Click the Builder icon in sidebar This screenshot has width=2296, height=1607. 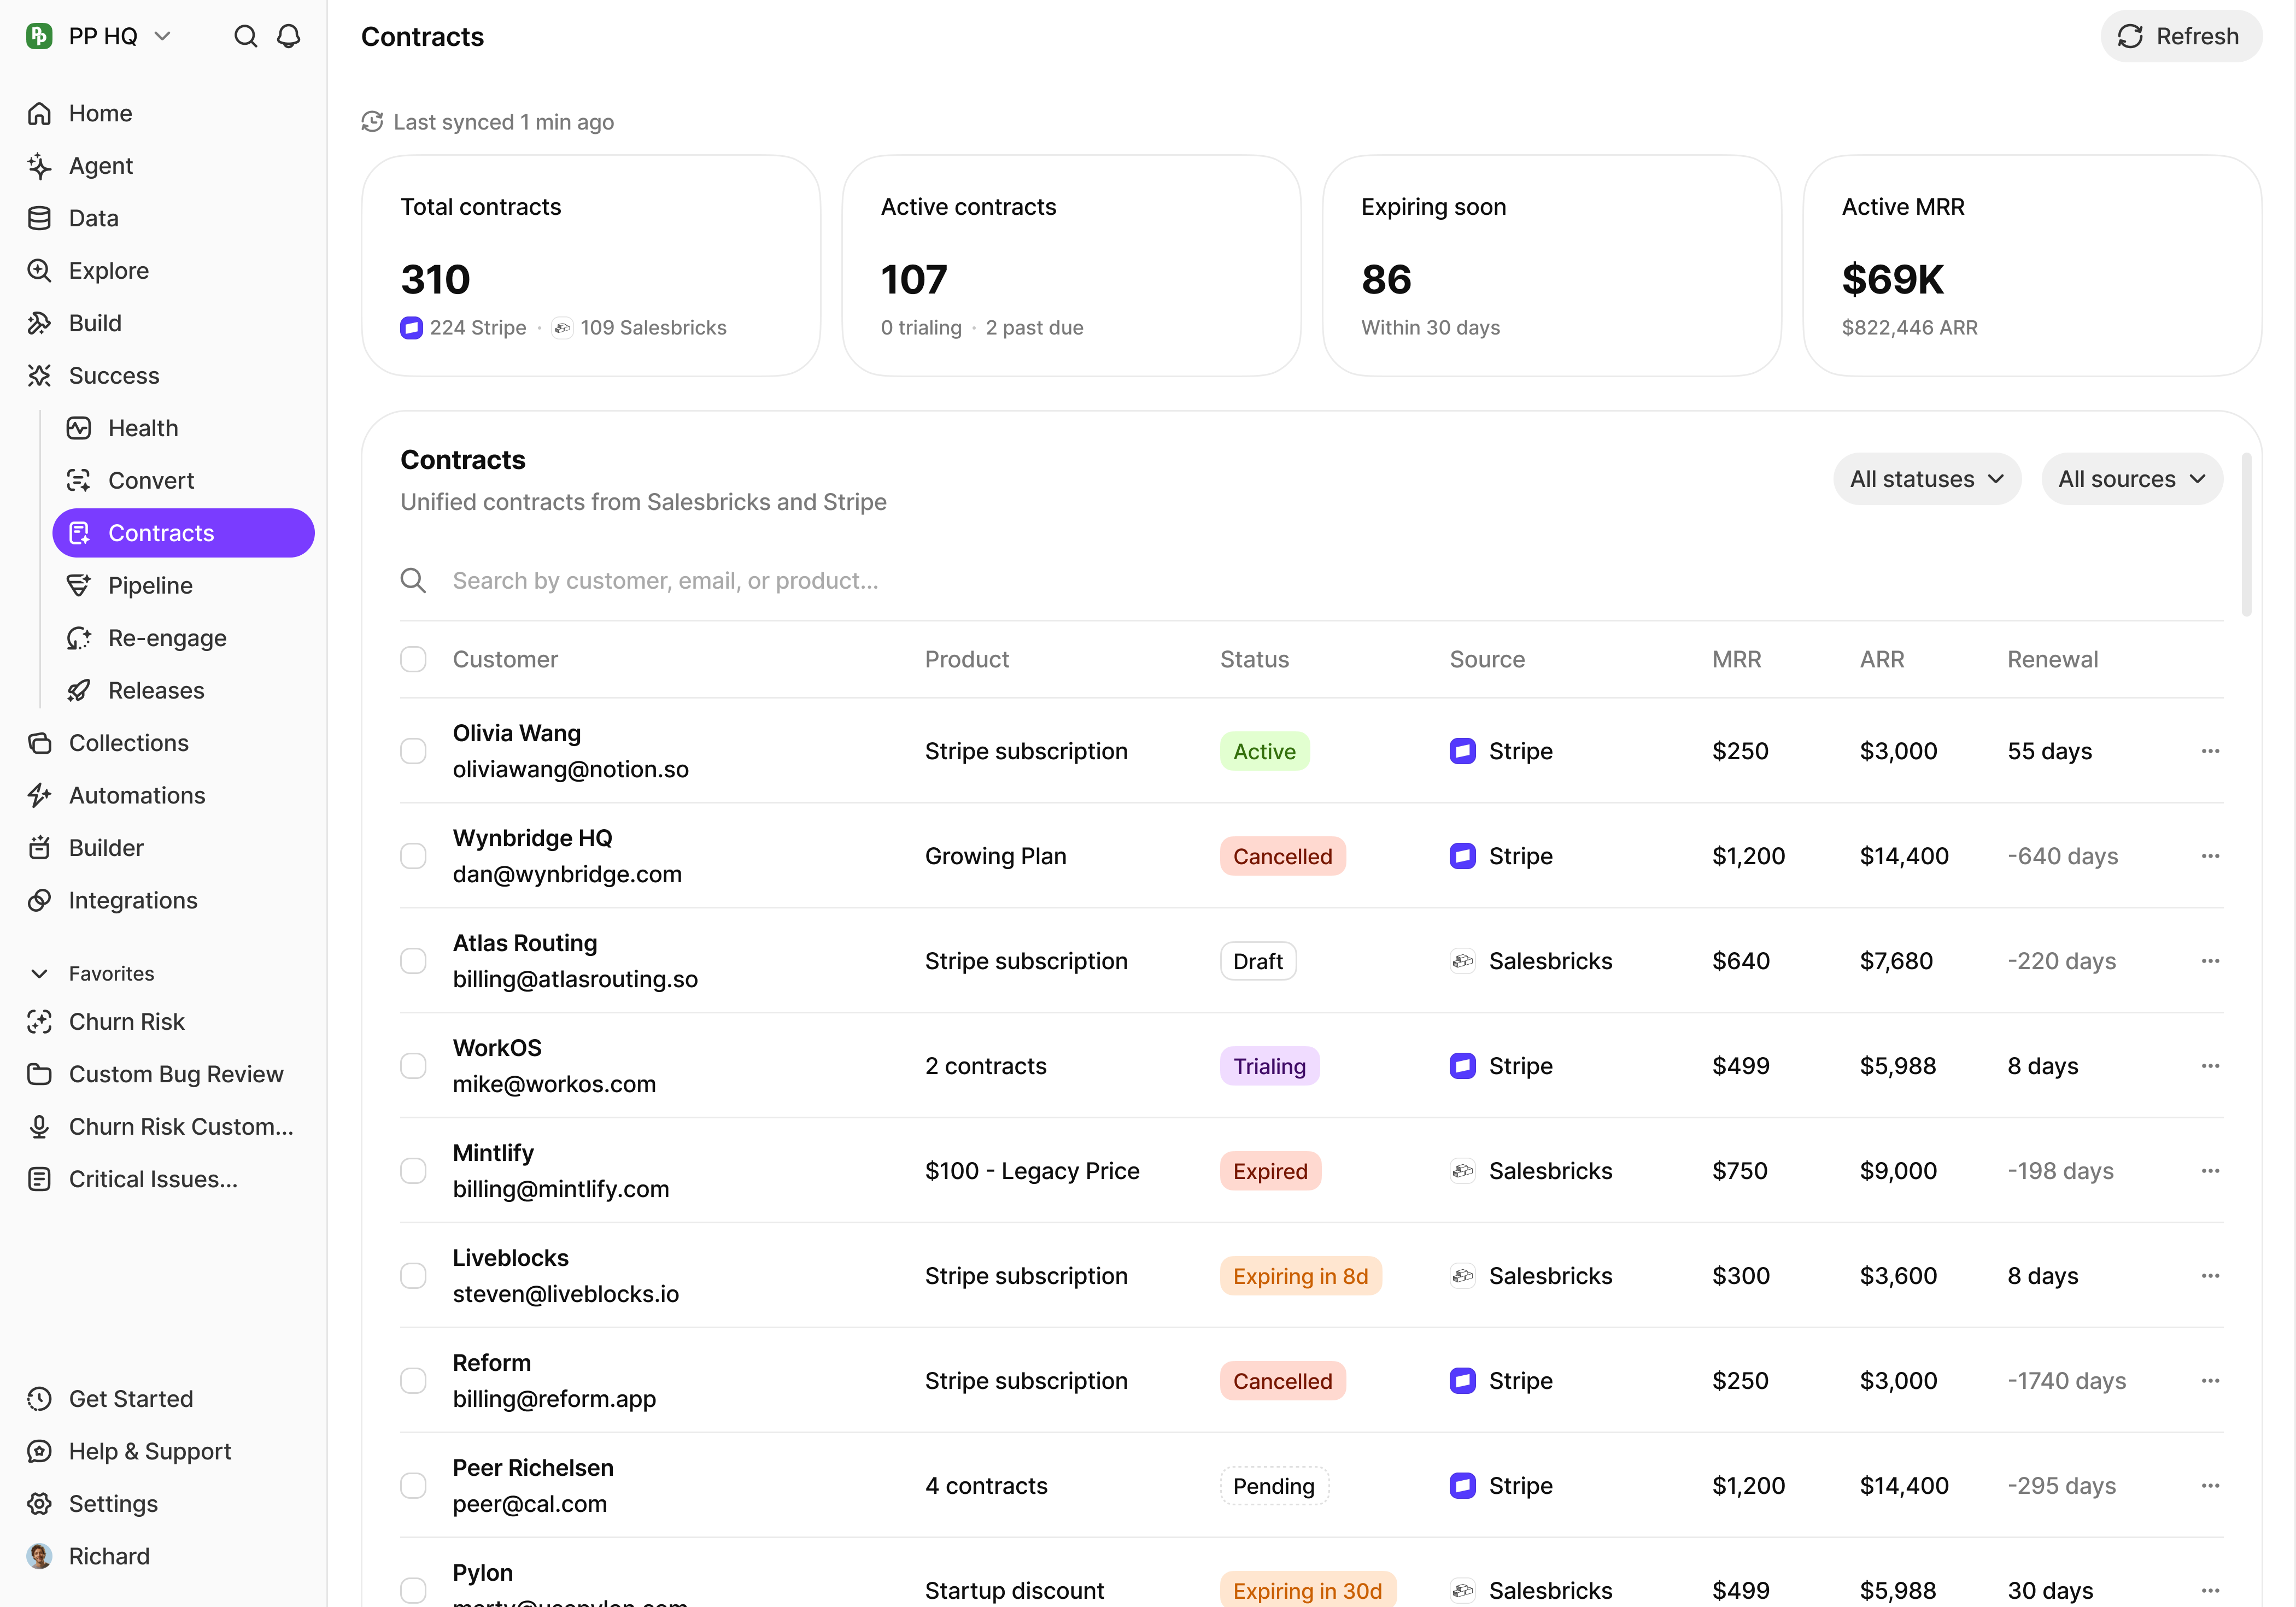[x=39, y=849]
